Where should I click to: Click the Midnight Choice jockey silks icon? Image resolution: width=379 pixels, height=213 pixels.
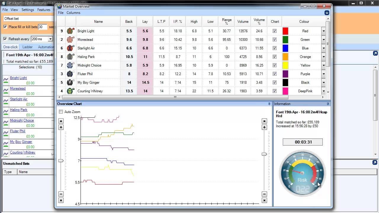[x=70, y=65]
